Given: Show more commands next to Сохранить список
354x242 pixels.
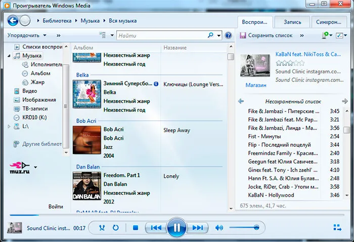Looking at the screenshot, I should point(302,35).
